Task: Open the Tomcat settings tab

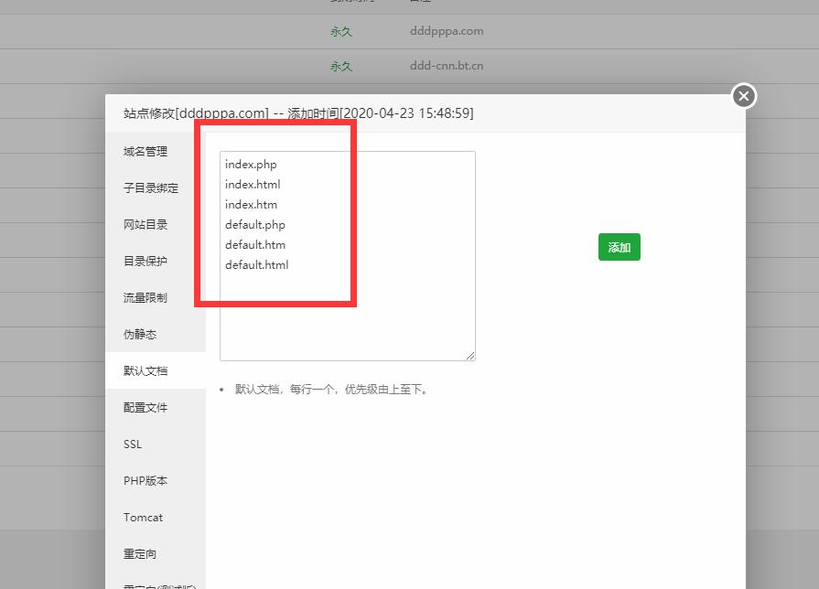Action: 143,517
